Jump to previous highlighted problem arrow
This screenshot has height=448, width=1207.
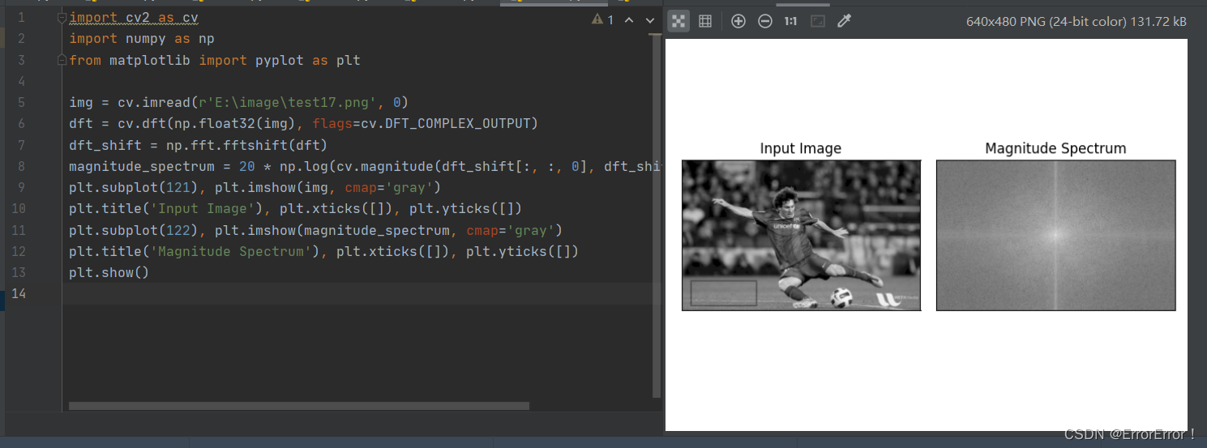(629, 19)
